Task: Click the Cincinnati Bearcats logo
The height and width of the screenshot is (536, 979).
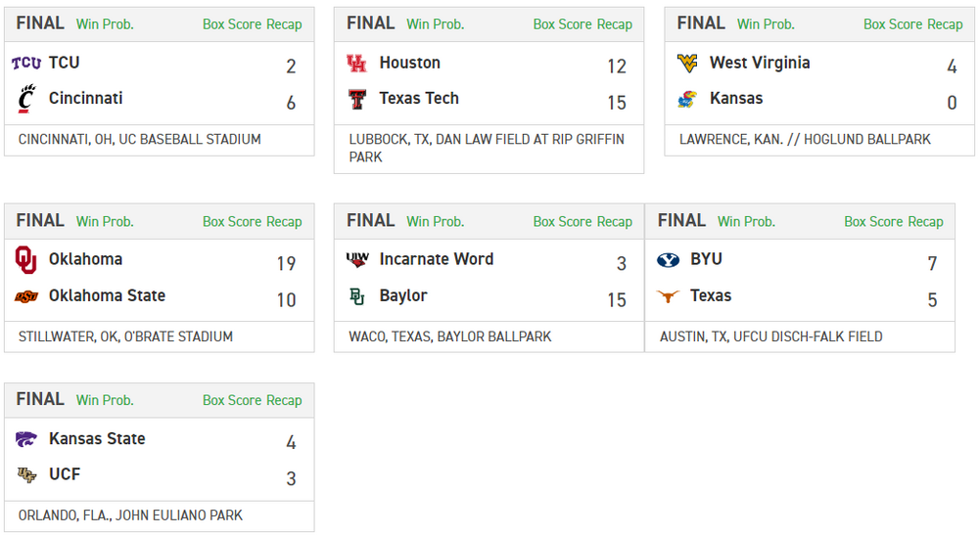Action: 26,99
